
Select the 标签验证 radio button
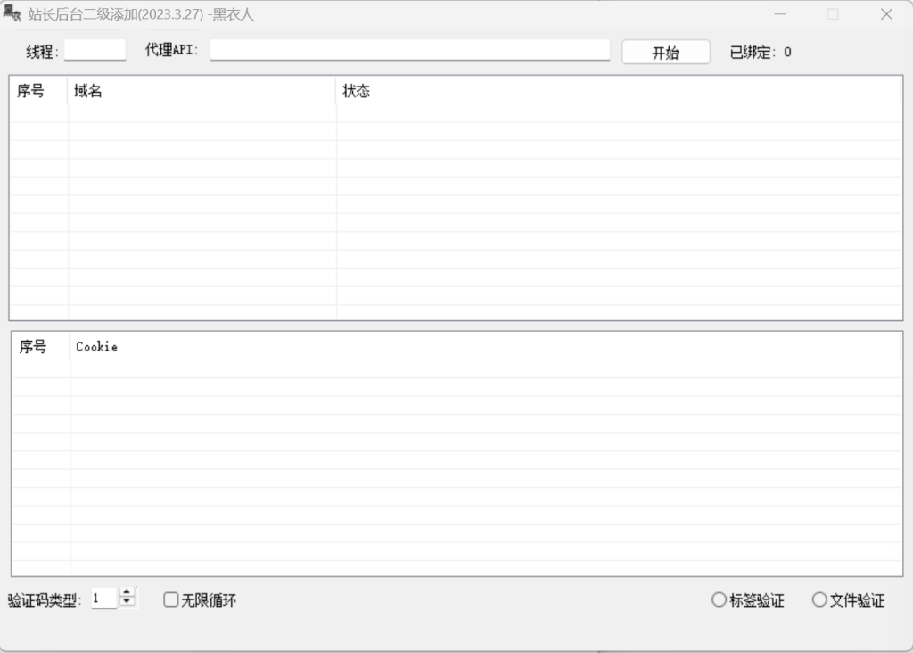(719, 599)
